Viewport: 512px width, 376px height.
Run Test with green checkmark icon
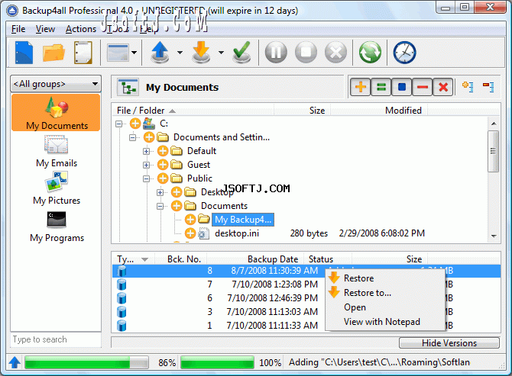[x=241, y=52]
